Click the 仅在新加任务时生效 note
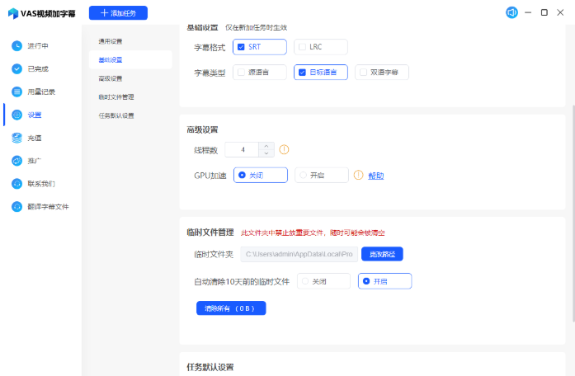This screenshot has width=575, height=376. click(256, 27)
